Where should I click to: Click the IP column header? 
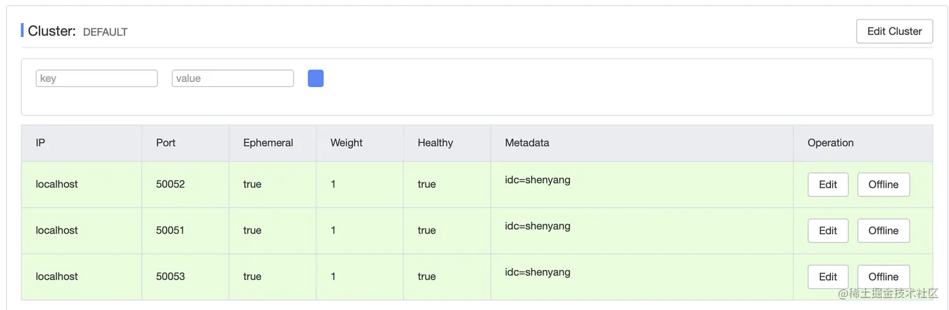click(x=41, y=143)
